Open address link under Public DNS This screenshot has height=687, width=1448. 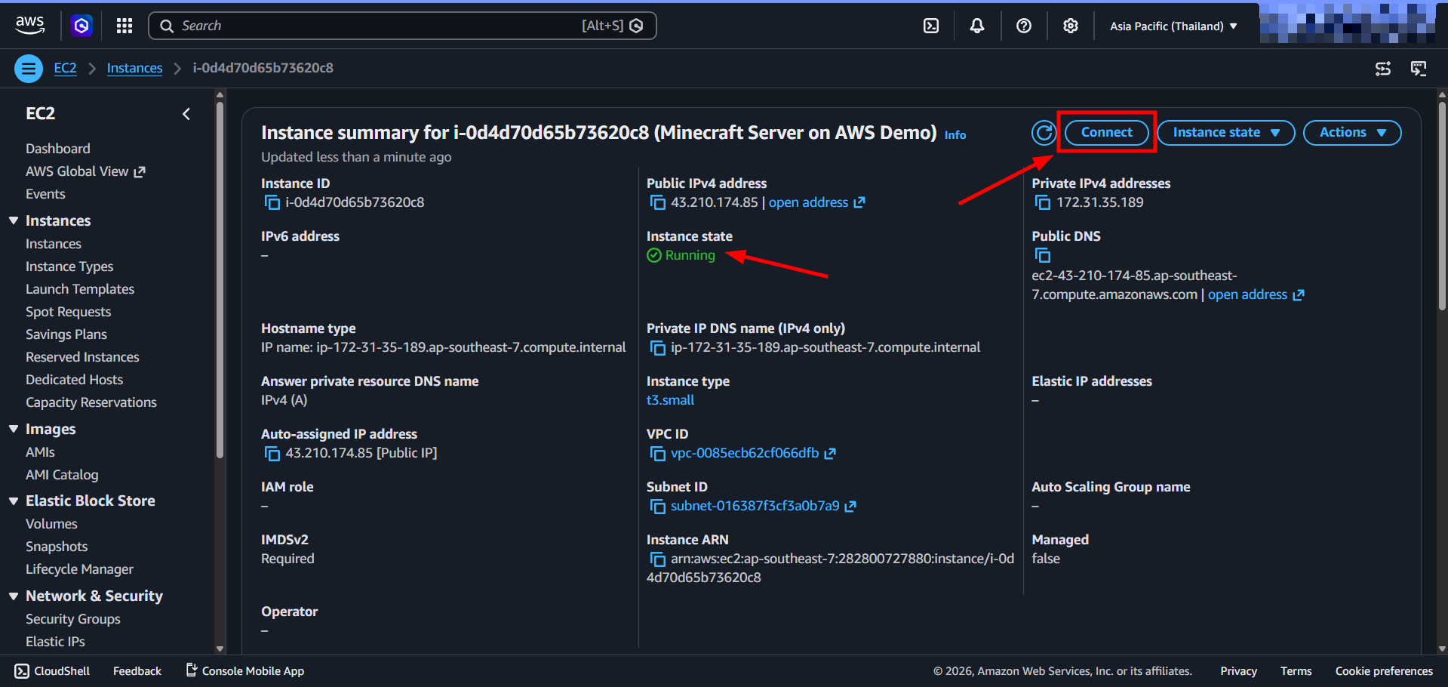pos(1256,294)
